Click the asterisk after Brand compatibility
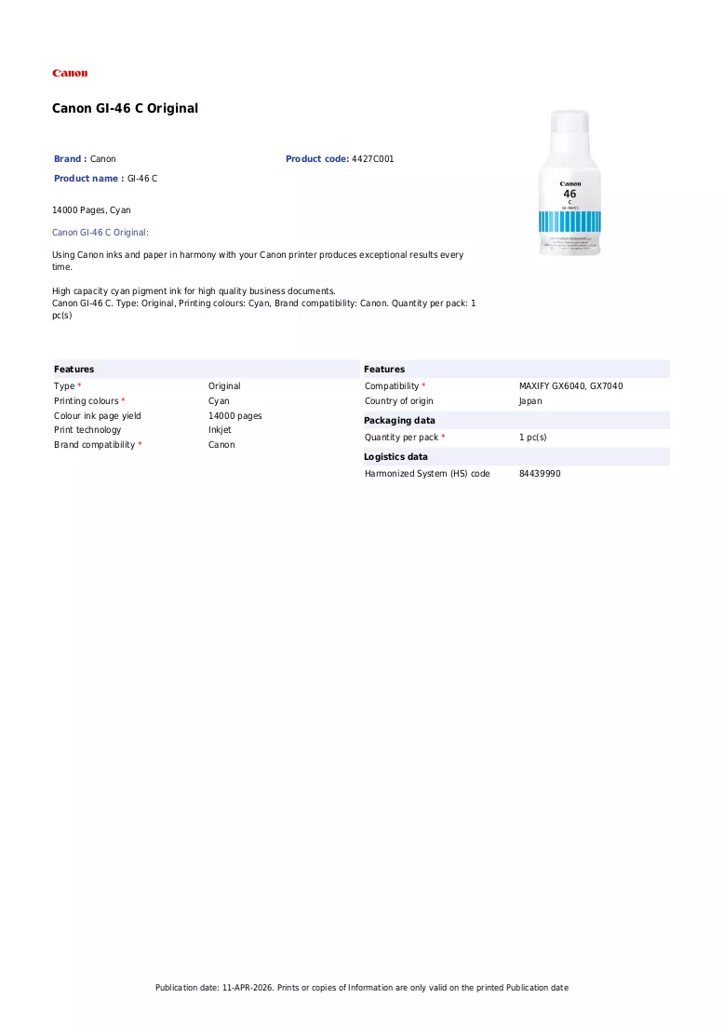This screenshot has height=1025, width=724. (x=140, y=444)
